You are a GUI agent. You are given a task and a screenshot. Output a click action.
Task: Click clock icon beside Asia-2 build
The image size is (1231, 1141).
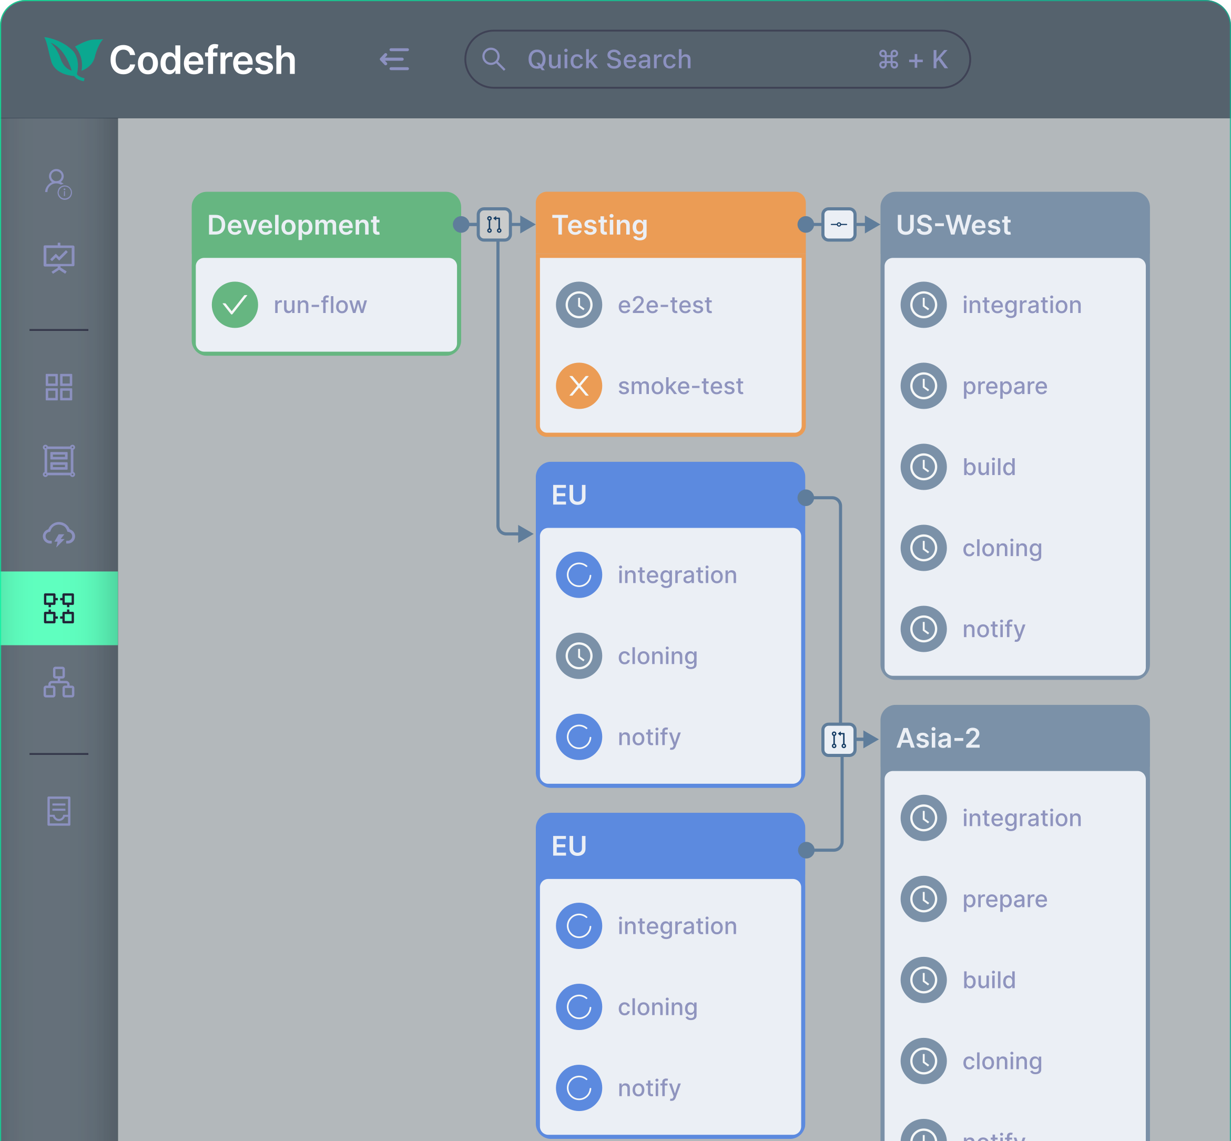click(923, 980)
